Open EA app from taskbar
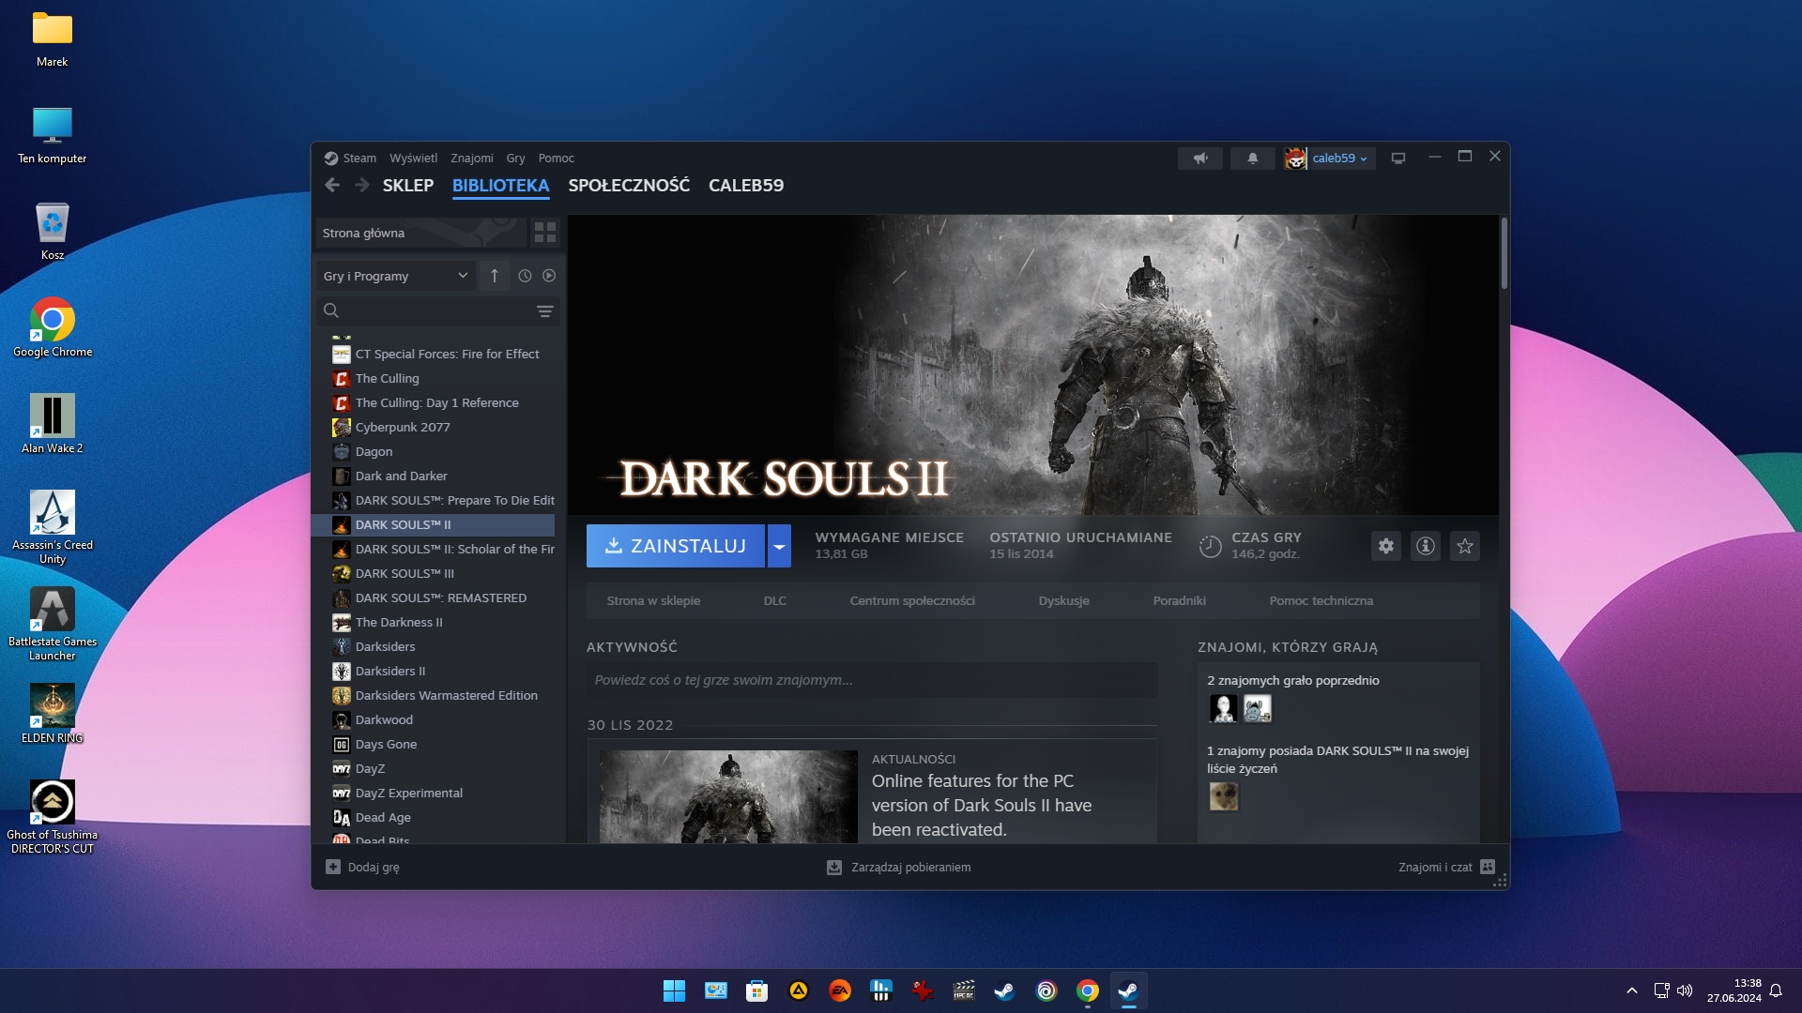The height and width of the screenshot is (1013, 1802). pos(840,990)
